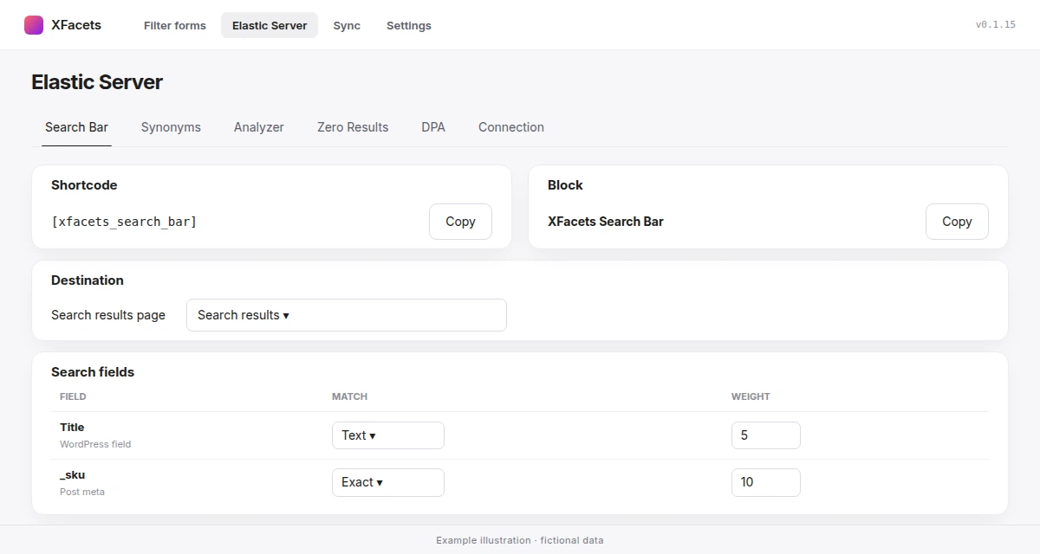Copy the xfacets_search_bar shortcode

point(460,222)
